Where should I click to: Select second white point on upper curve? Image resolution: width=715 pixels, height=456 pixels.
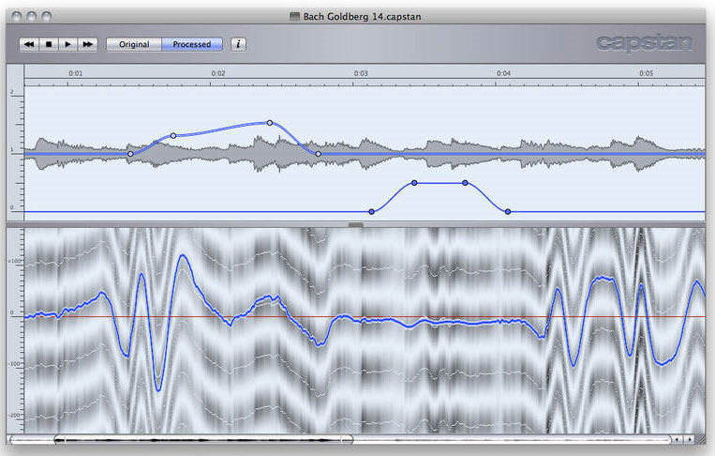click(x=173, y=135)
